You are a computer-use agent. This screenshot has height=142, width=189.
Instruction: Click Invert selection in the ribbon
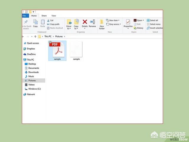point(155,28)
